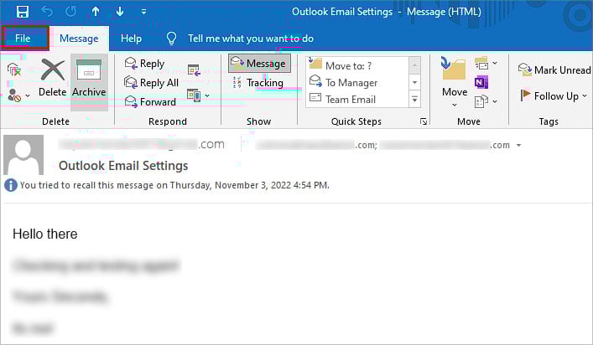Open the File tab
Image resolution: width=593 pixels, height=345 pixels.
click(23, 39)
